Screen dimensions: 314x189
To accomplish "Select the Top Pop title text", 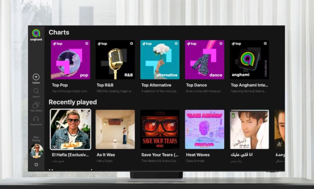I will pos(60,85).
